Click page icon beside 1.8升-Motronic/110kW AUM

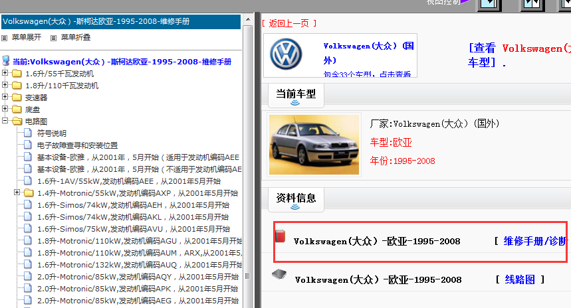(x=28, y=252)
